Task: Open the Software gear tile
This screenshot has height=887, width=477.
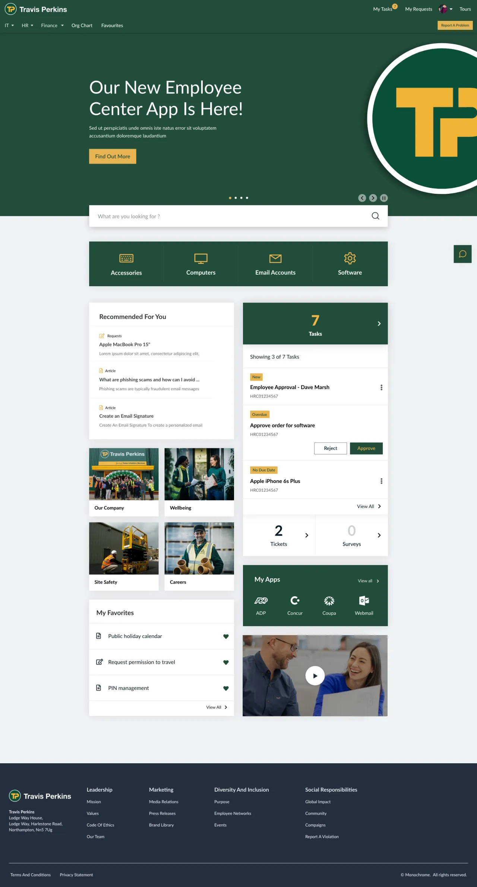Action: (x=350, y=264)
